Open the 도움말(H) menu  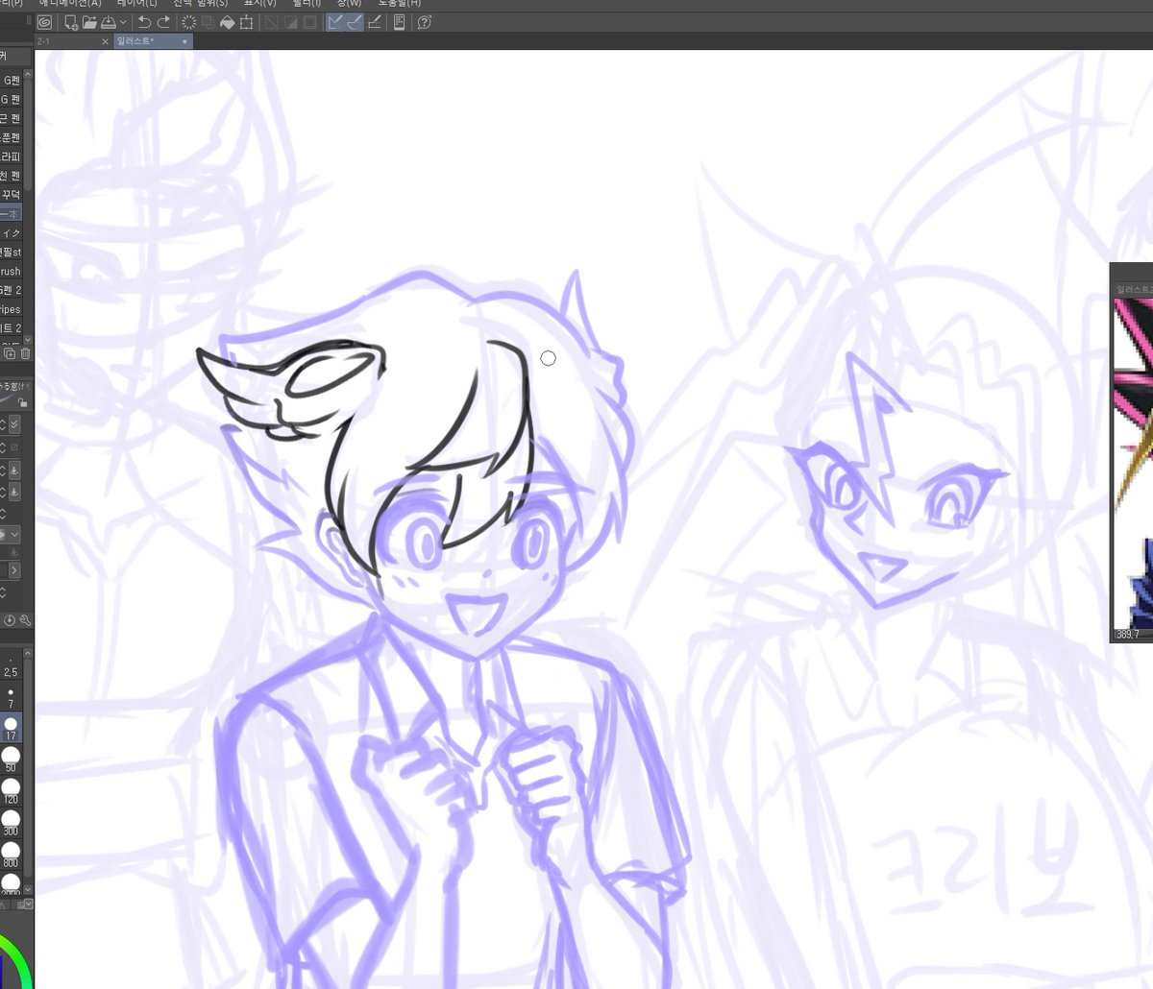399,4
